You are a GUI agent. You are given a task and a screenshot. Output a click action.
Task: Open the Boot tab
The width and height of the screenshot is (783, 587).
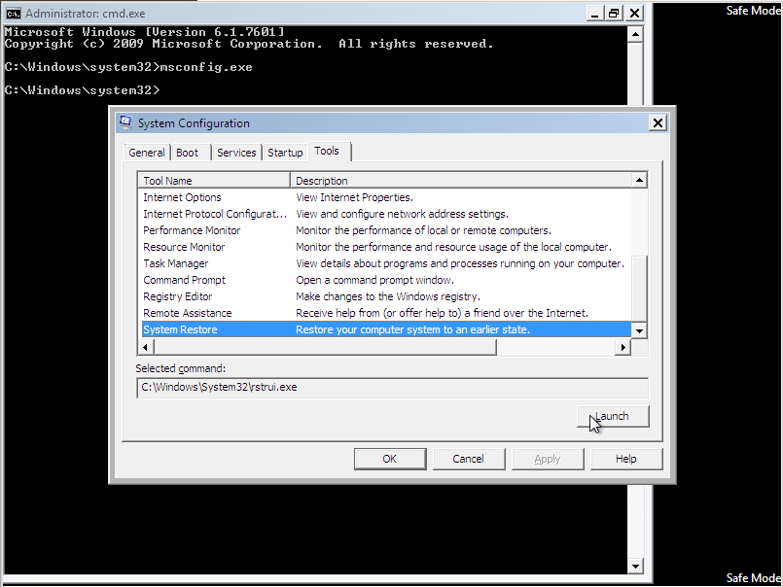coord(188,153)
